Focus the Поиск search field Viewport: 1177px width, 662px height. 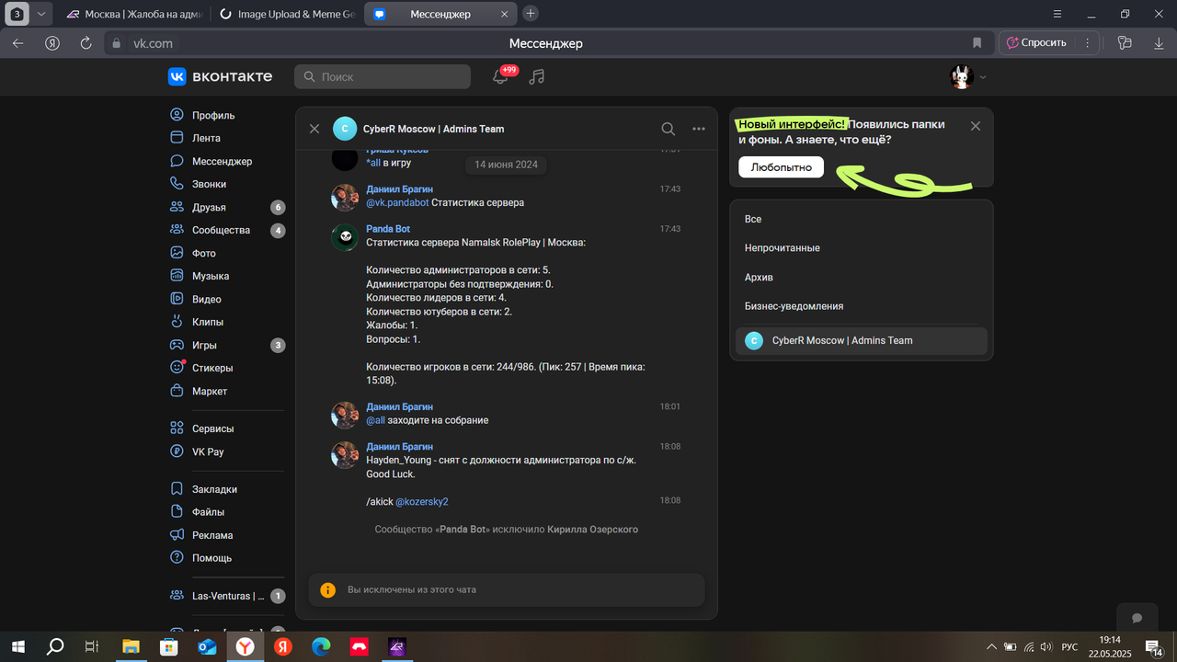point(383,76)
